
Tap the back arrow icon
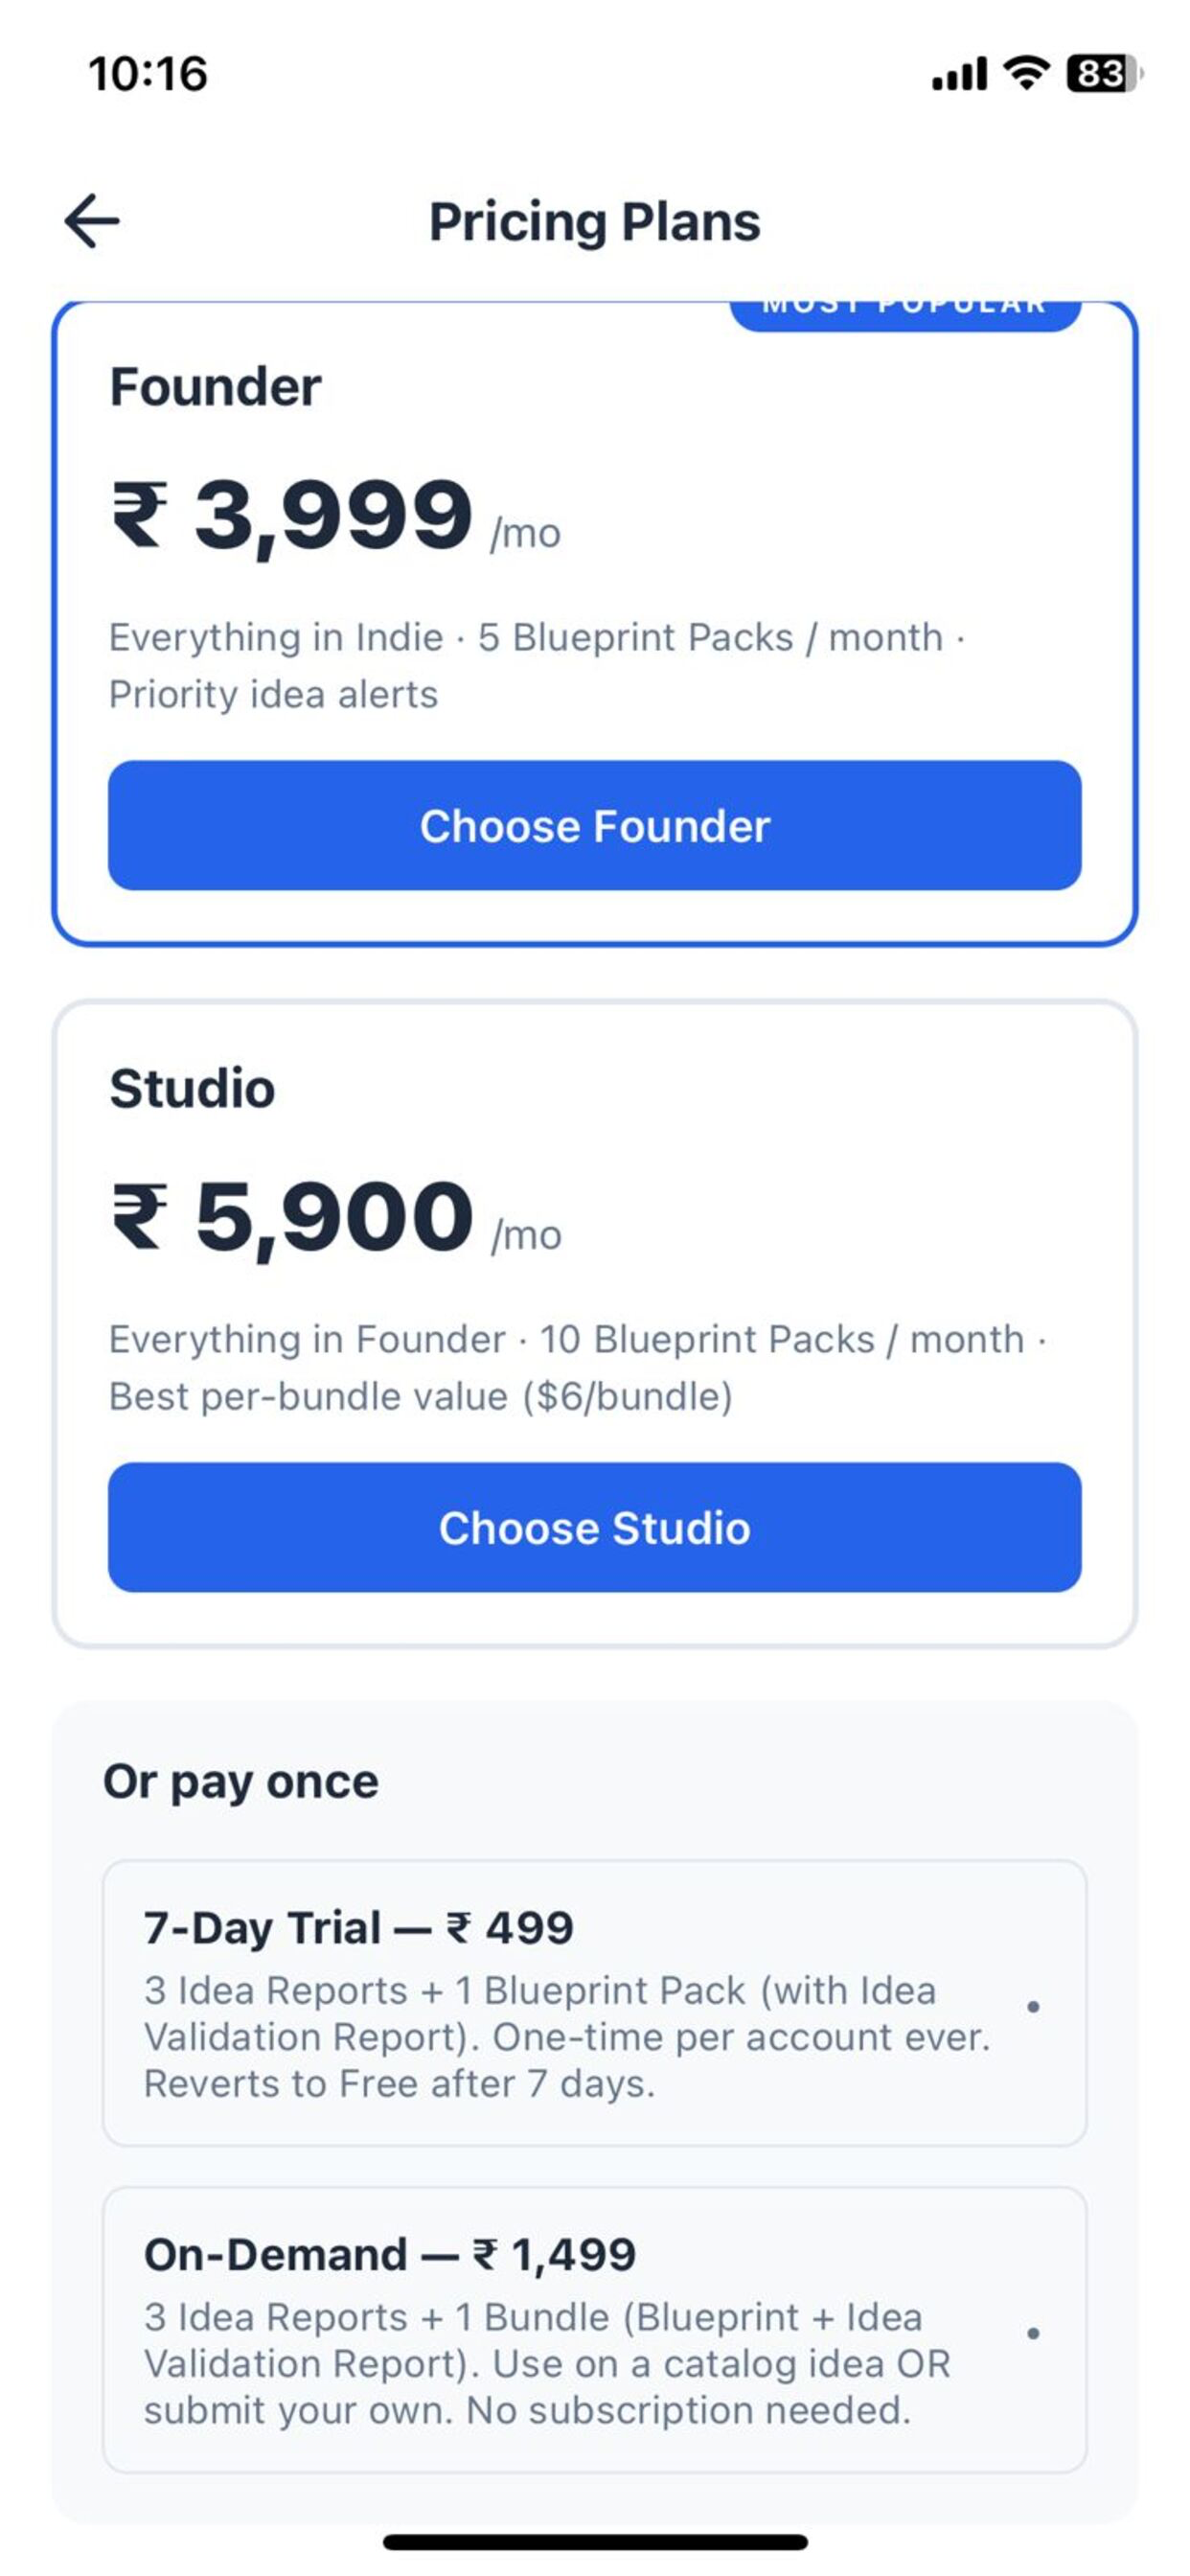(x=92, y=221)
